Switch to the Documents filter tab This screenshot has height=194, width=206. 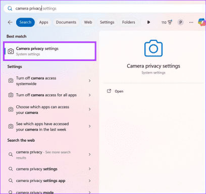click(x=66, y=22)
